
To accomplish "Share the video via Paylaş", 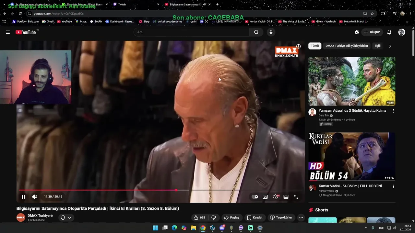I will pos(231,217).
